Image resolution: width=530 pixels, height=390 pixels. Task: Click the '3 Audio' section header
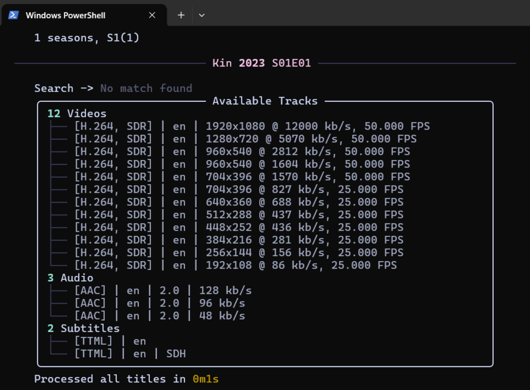pos(70,278)
